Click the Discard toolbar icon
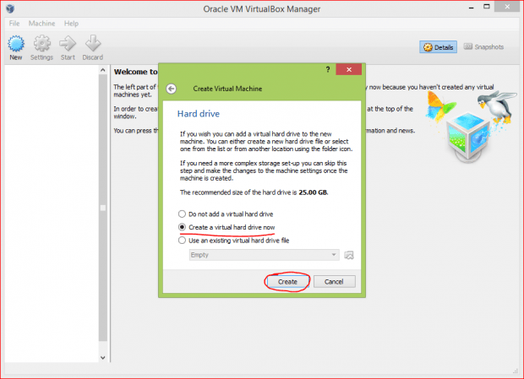 [x=93, y=44]
